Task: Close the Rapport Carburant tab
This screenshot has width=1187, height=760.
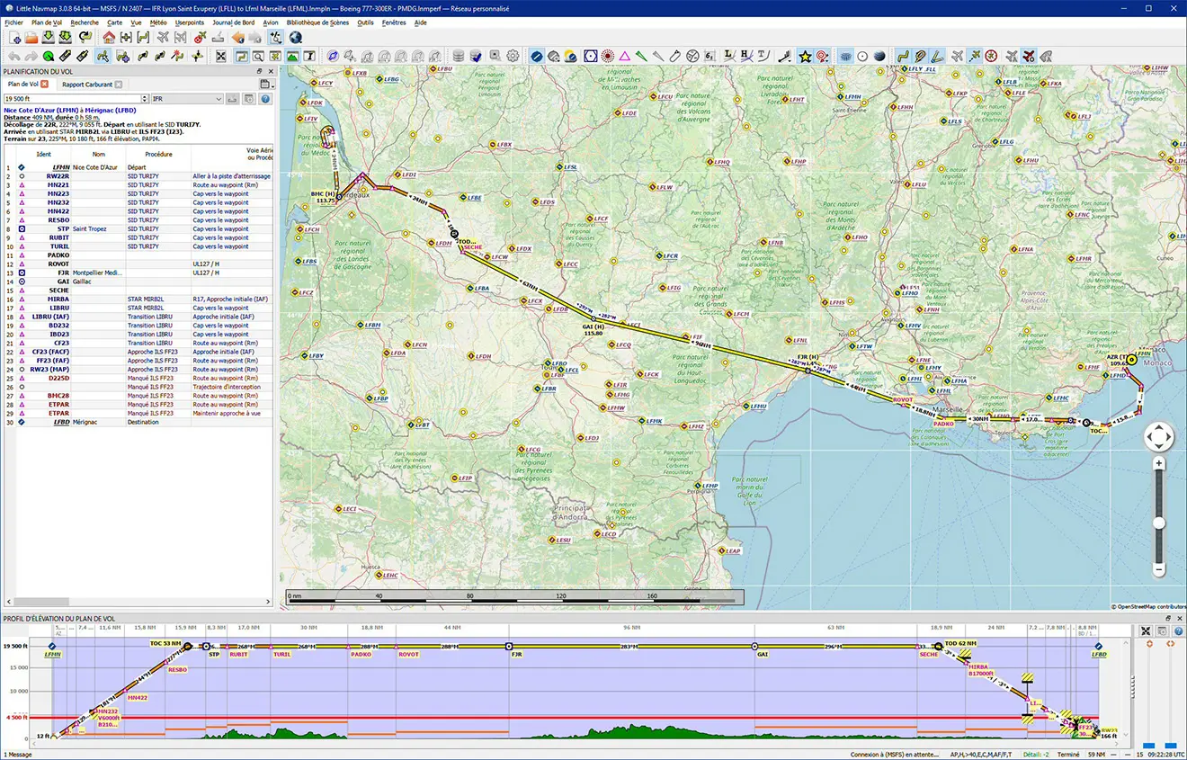Action: pyautogui.click(x=120, y=85)
